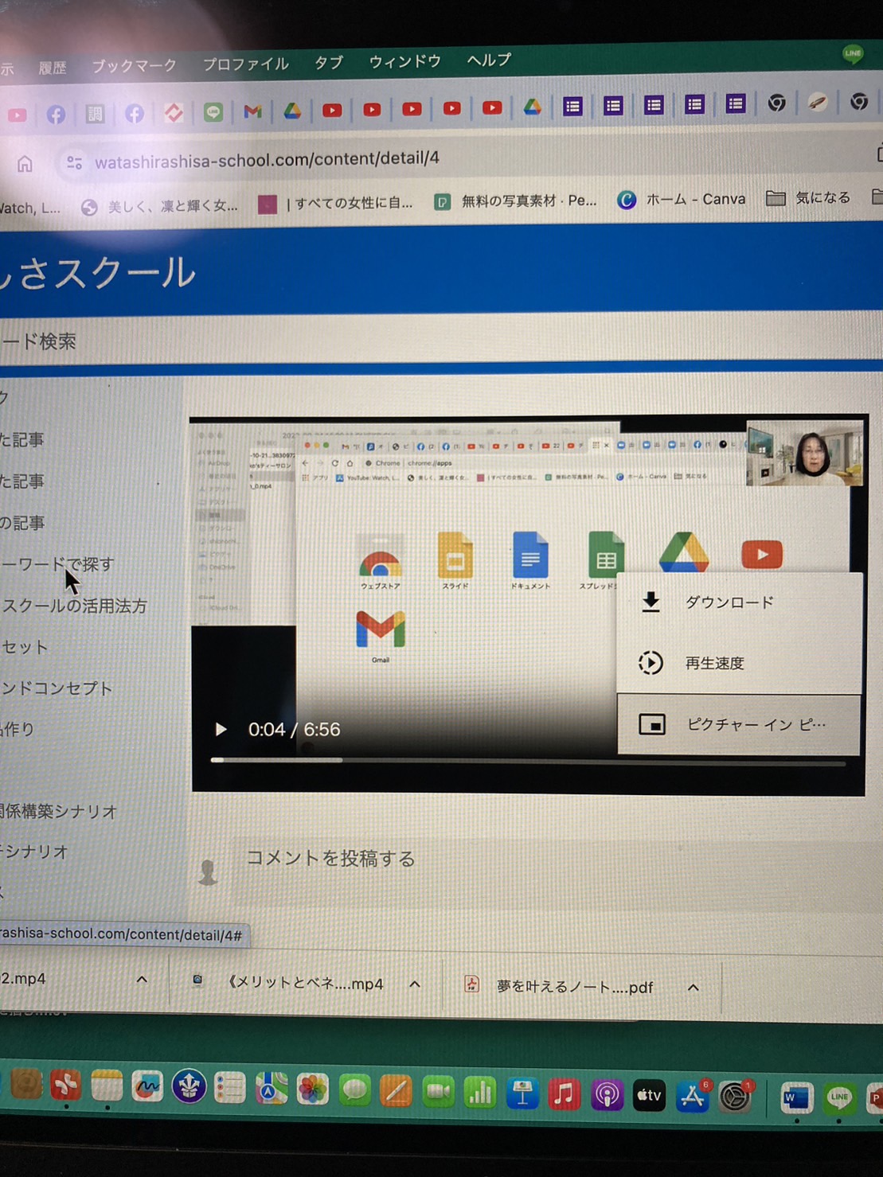Image resolution: width=883 pixels, height=1177 pixels.
Task: Open sidebar link スクールの活用法方
Action: (74, 606)
